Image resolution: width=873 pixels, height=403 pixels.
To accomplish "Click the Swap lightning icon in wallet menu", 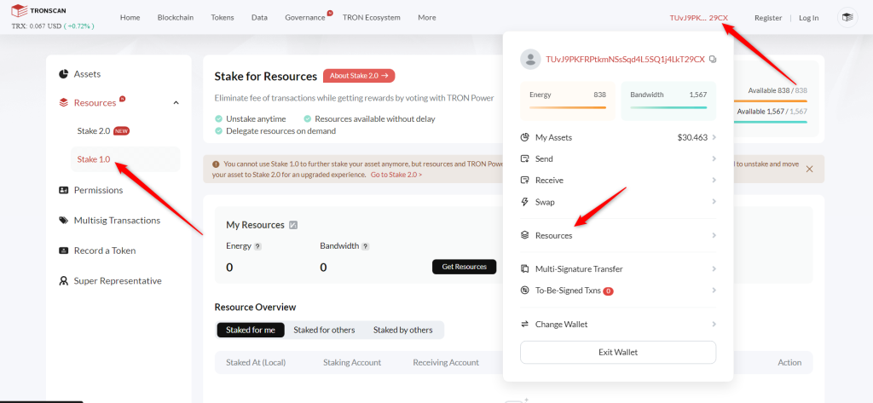I will point(526,202).
